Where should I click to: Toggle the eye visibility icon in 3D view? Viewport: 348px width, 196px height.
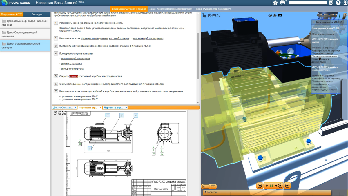(270, 15)
